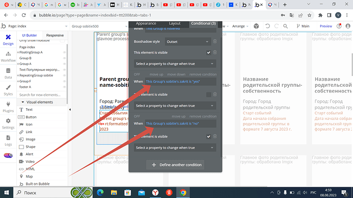Open the Boxshadow style Outset dropdown
This screenshot has width=353, height=198.
pos(188,41)
